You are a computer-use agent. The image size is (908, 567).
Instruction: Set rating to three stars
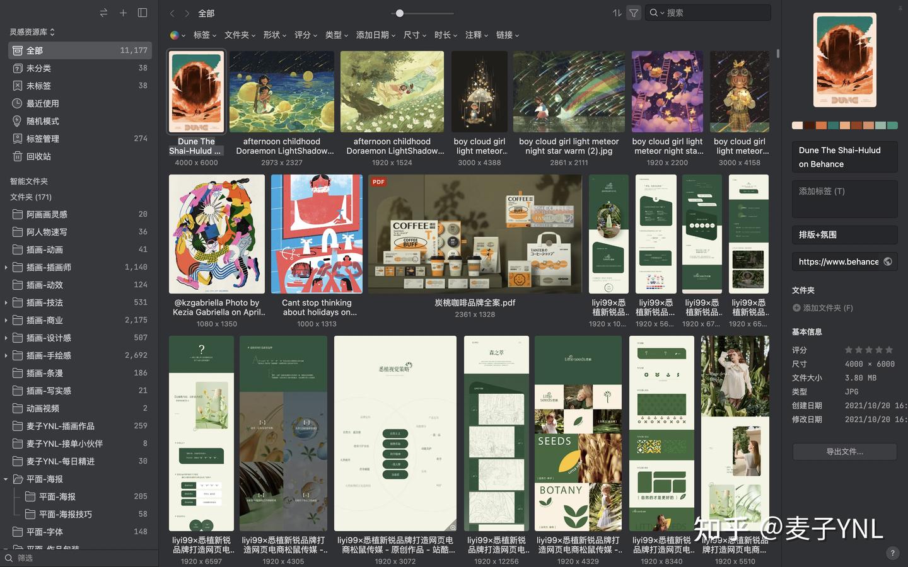pos(869,350)
